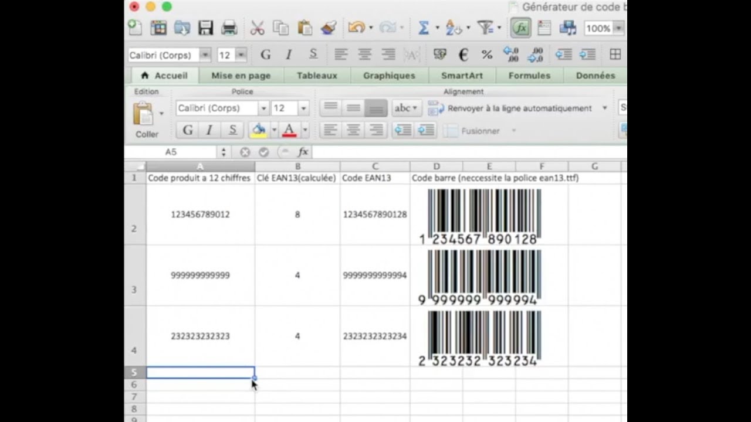Toggle the fx formula builder button
The image size is (751, 422).
[520, 28]
